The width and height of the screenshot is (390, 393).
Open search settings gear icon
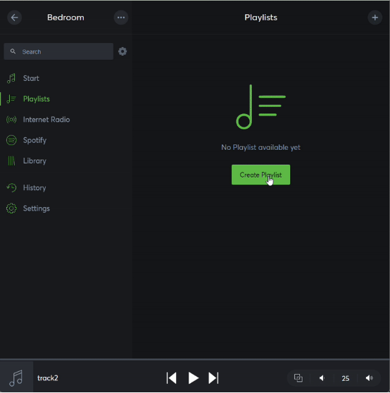pos(122,51)
